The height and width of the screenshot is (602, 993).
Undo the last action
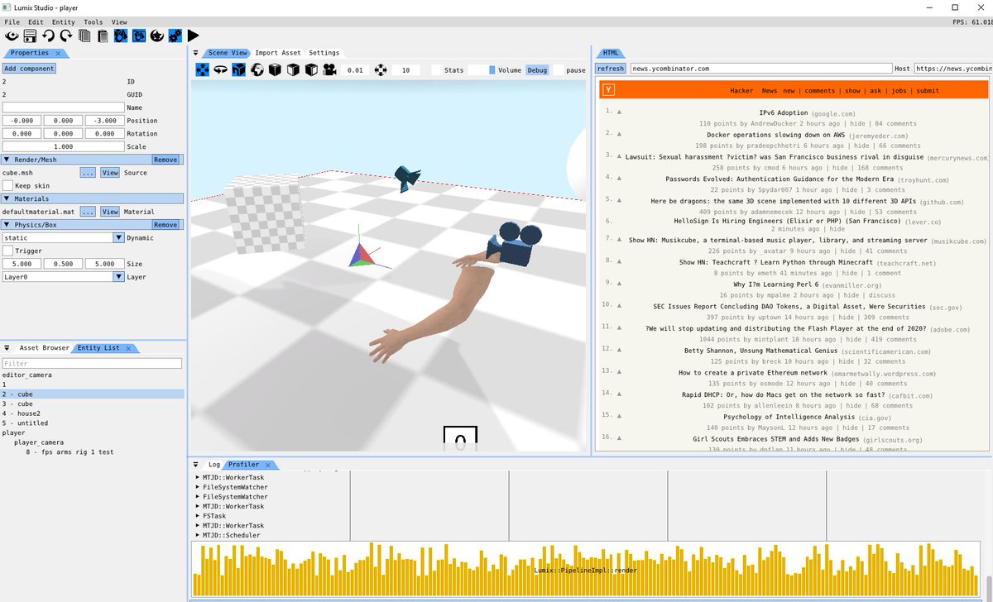point(48,36)
